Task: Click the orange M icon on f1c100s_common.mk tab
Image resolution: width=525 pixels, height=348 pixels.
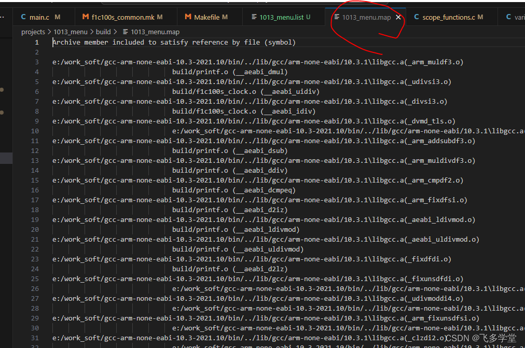Action: pos(85,17)
